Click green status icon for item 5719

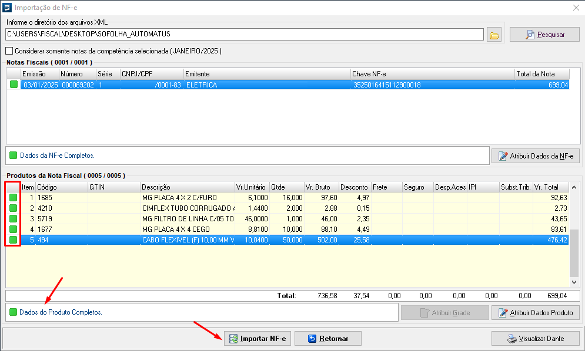13,218
